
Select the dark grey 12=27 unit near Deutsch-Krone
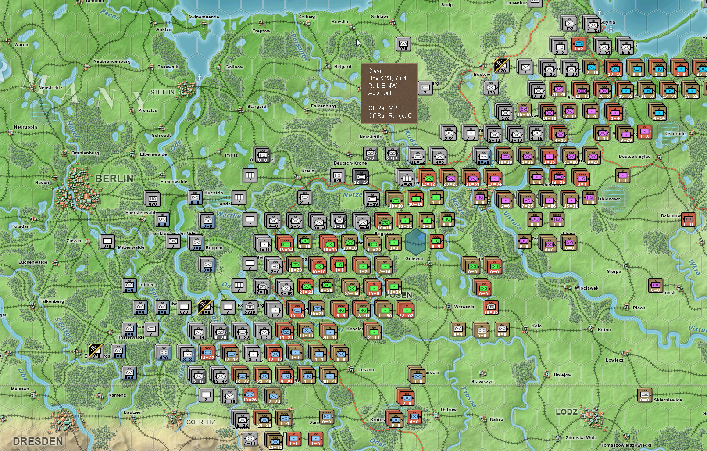click(361, 176)
